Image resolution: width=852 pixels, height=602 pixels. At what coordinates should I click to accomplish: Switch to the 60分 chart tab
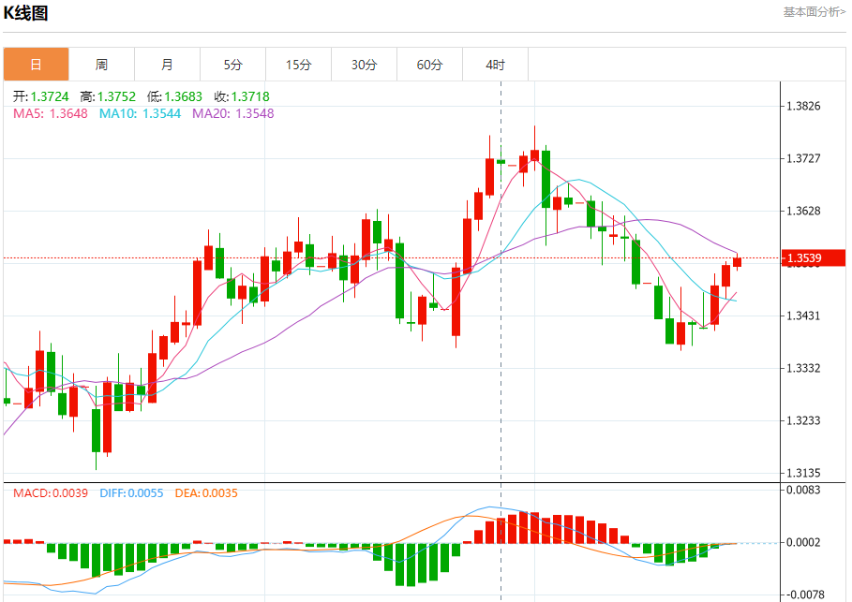(x=429, y=65)
